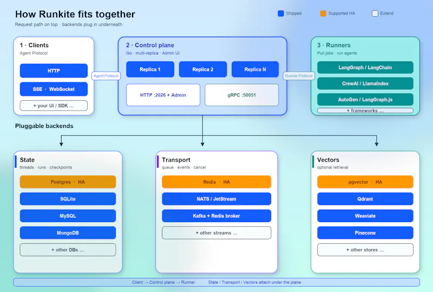Select the Postgres · HA backend

[68, 182]
